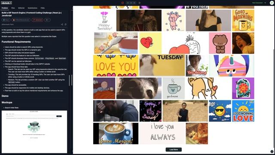The image size is (275, 155).
Task: Open the red heart on yellow GIF
Action: (150, 43)
